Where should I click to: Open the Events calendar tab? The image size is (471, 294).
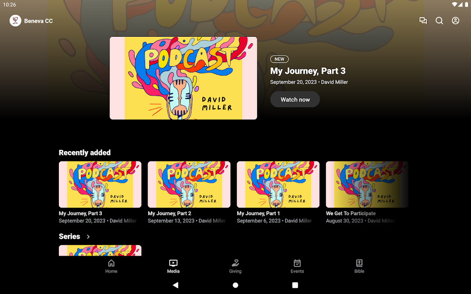pos(297,266)
